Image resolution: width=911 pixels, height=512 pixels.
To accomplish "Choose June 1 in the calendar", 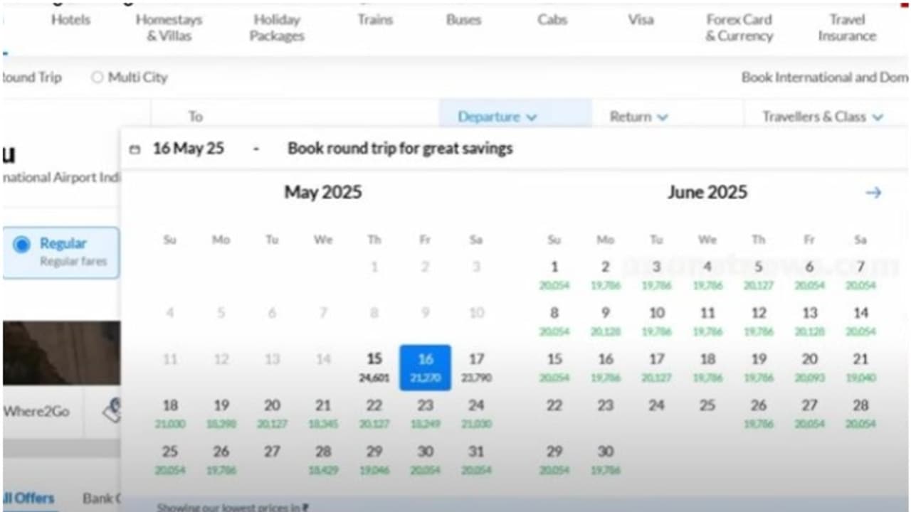I will (x=554, y=274).
